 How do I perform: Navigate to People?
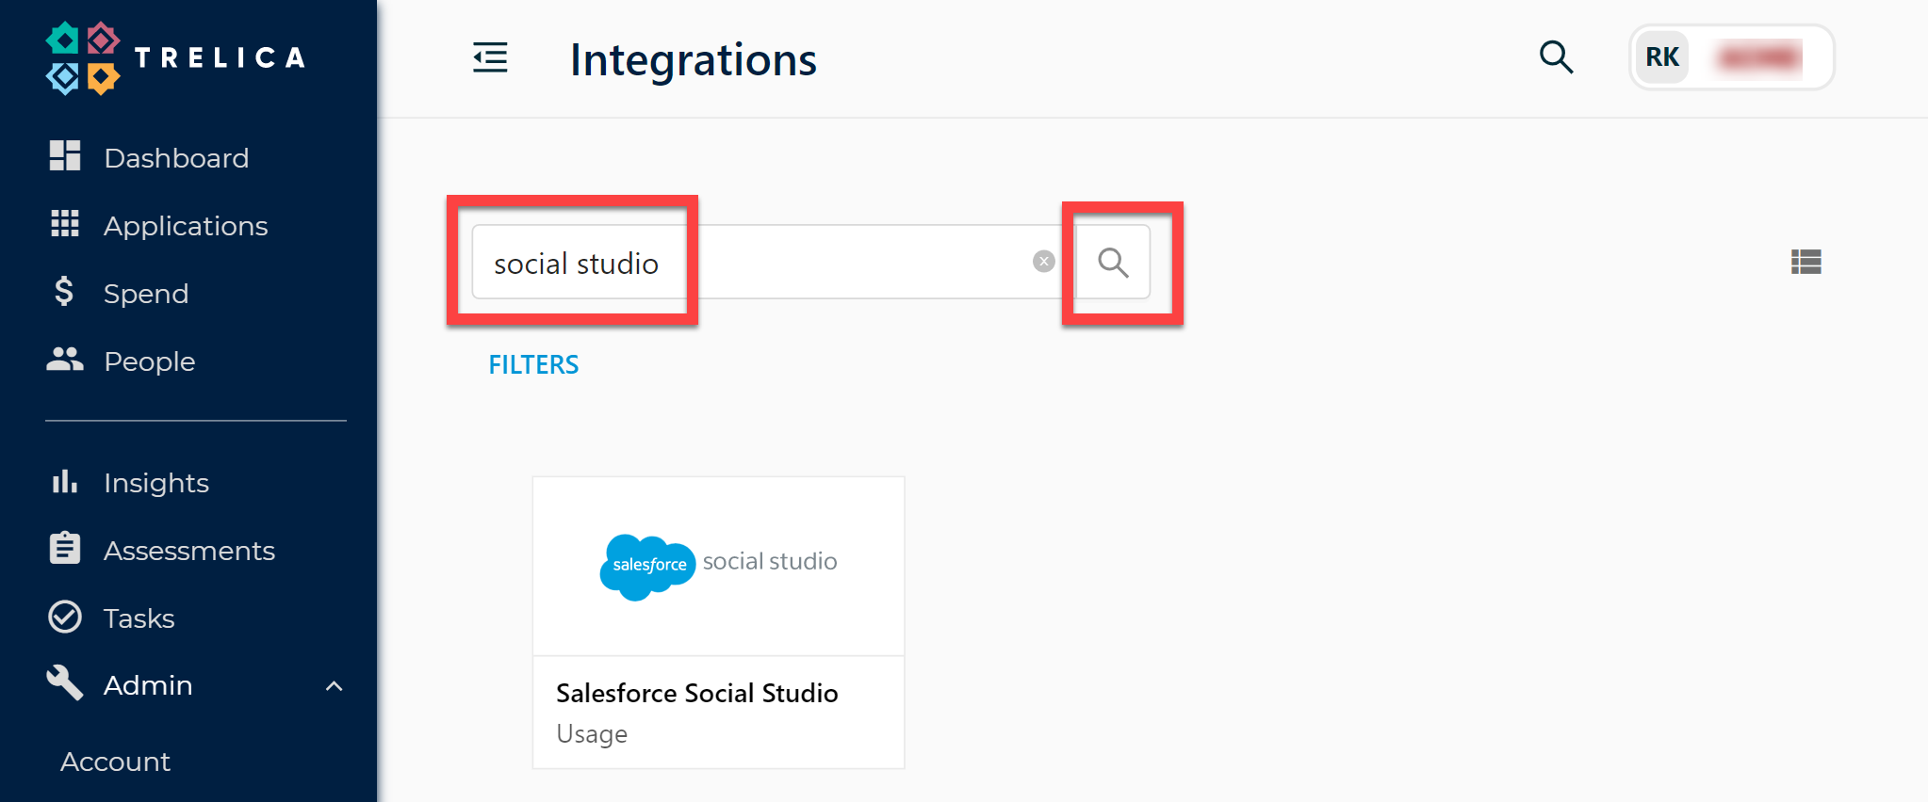click(x=149, y=361)
